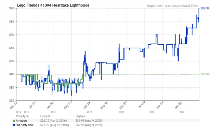Click the 'Amazon' legend label
211x130 pixels.
21,121
